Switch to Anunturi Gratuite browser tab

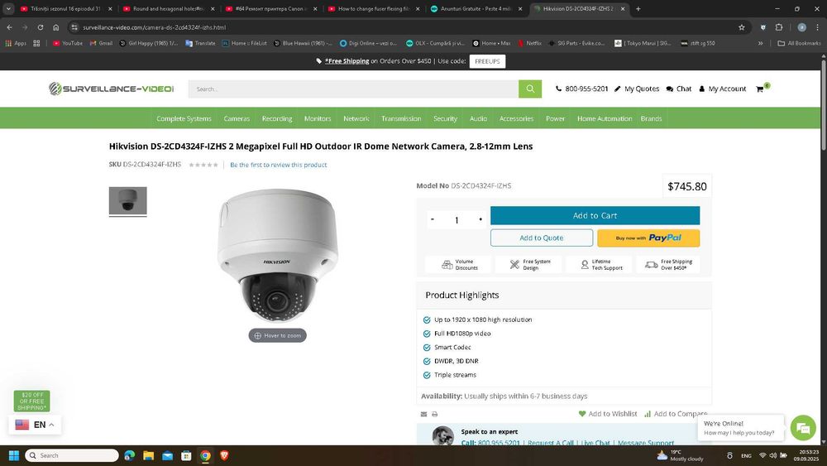[476, 9]
